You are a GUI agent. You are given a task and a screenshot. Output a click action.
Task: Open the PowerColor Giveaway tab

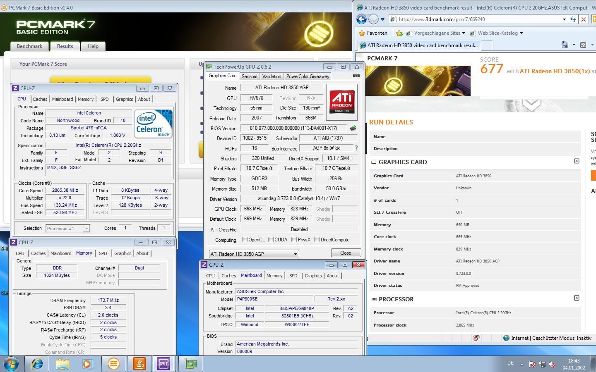point(308,76)
